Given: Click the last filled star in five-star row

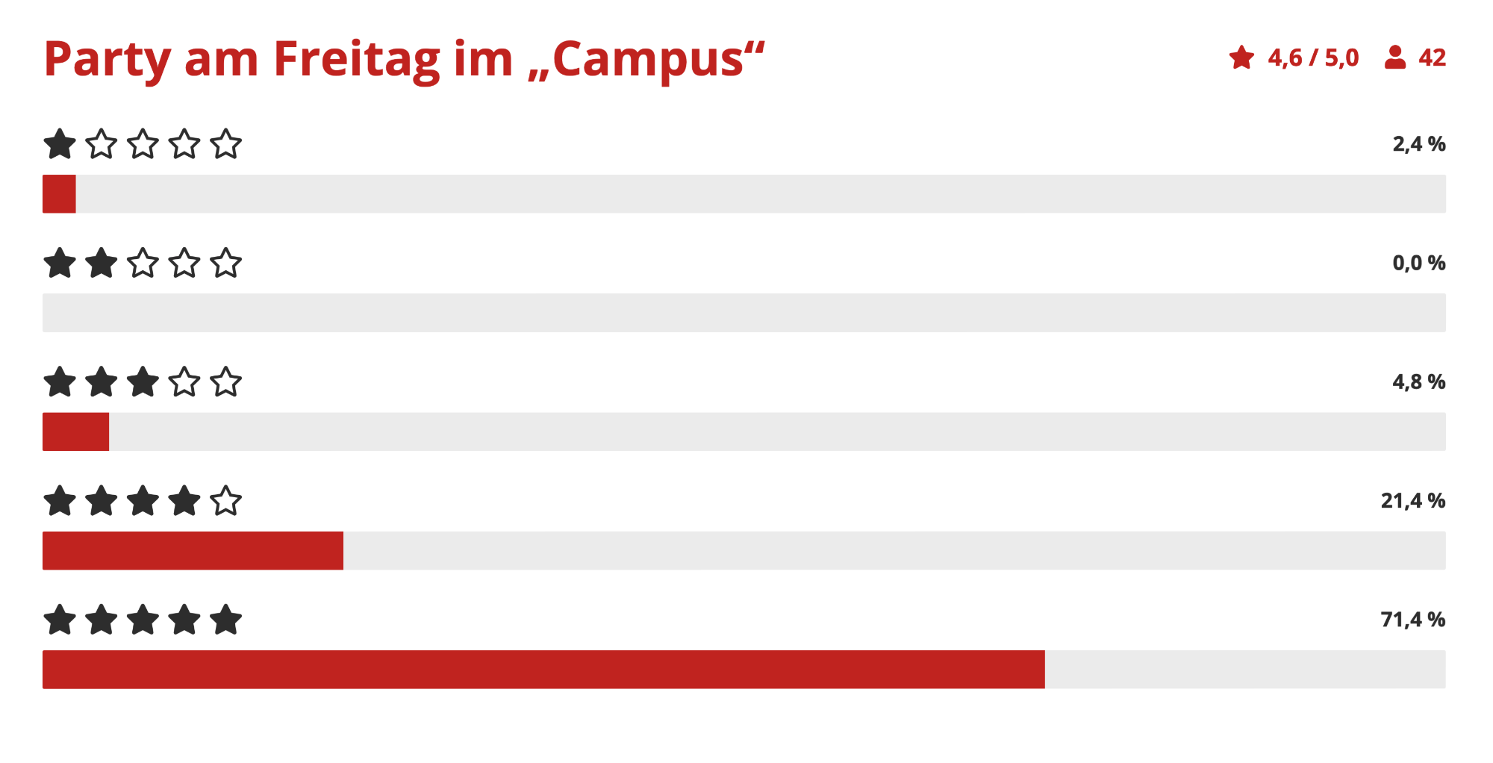Looking at the screenshot, I should pos(225,620).
